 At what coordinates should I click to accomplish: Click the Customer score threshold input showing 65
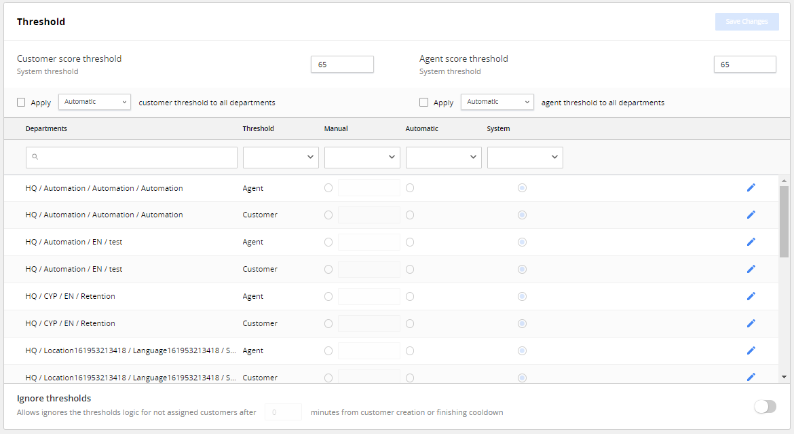click(342, 64)
